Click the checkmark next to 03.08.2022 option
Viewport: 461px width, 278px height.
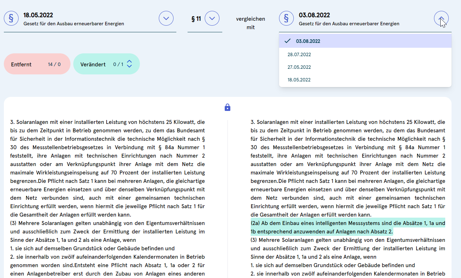click(288, 41)
